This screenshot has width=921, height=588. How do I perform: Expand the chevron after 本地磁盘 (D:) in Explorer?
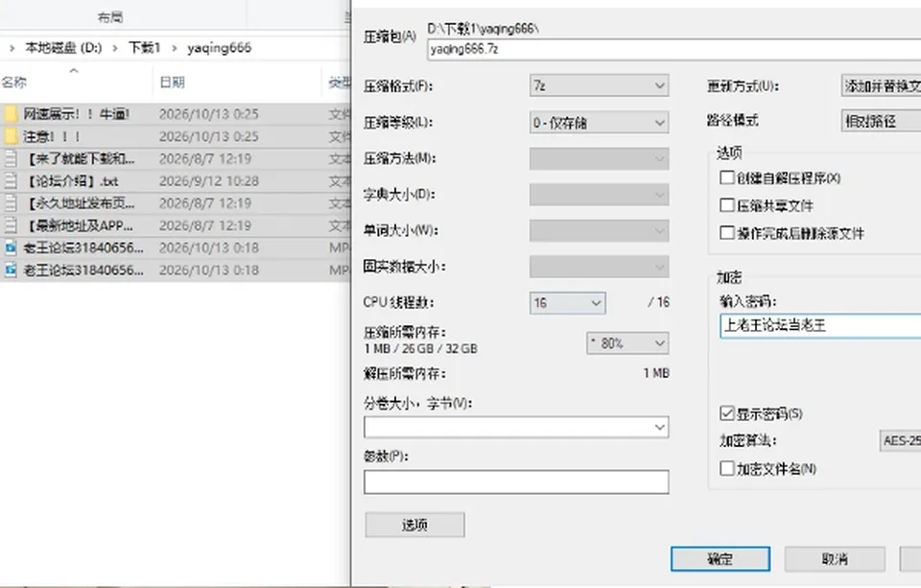coord(115,48)
